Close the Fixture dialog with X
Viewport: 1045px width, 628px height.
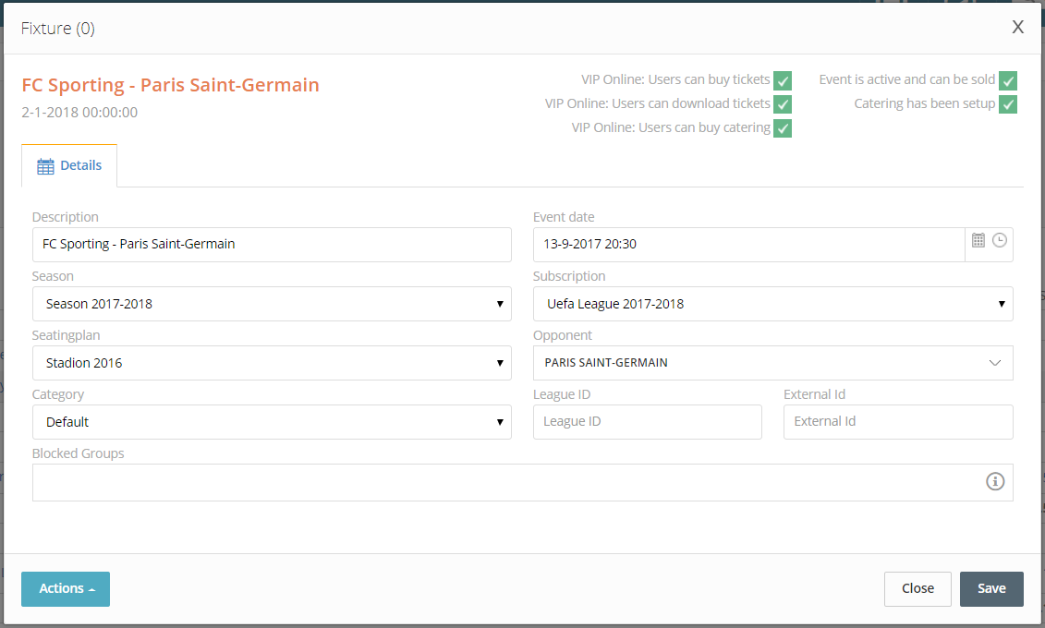(x=1017, y=28)
